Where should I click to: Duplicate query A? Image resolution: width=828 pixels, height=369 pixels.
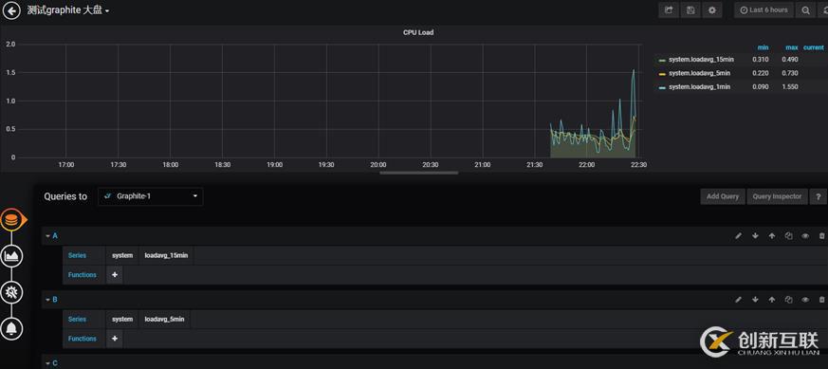click(788, 236)
